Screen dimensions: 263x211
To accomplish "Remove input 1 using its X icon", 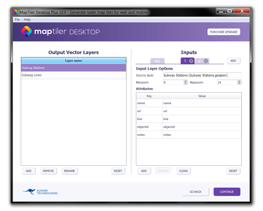I will coord(191,61).
